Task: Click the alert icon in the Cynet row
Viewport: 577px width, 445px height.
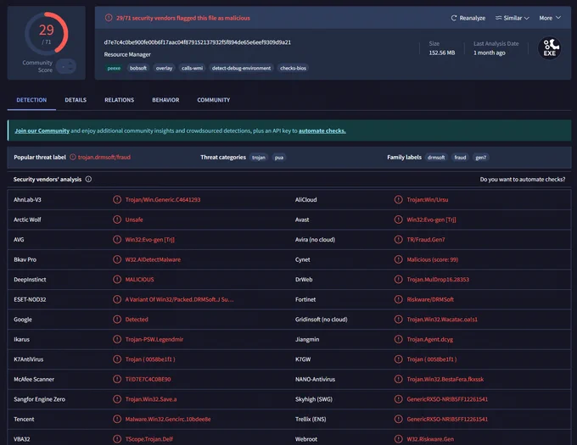Action: [398, 259]
